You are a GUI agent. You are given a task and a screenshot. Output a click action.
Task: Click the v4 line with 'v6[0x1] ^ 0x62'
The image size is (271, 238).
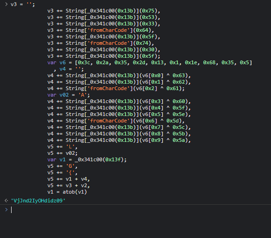pos(119,82)
